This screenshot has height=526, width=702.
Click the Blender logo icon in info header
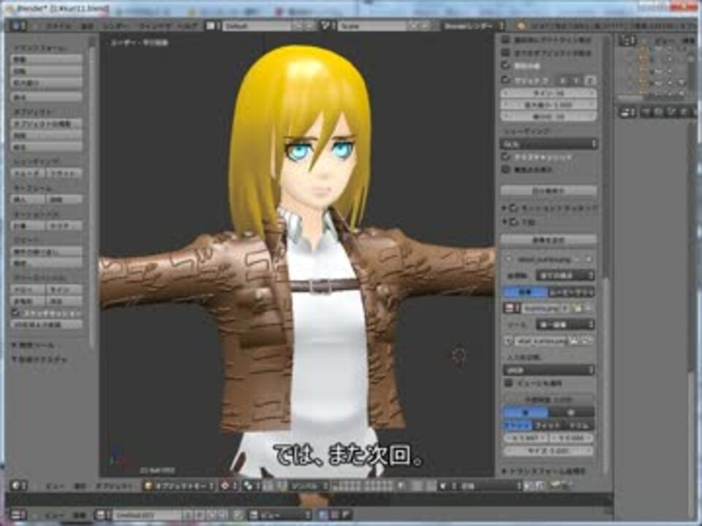tap(521, 26)
